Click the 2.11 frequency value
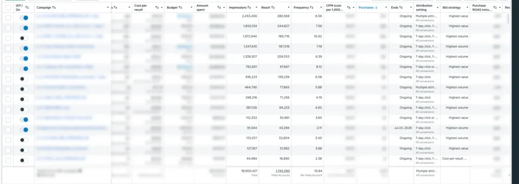The width and height of the screenshot is (519, 184). [319, 128]
